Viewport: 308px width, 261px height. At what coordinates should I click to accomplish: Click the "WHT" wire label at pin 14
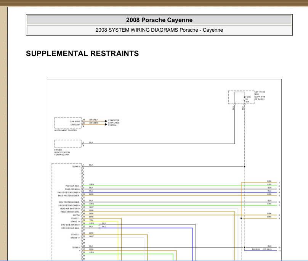(x=91, y=207)
